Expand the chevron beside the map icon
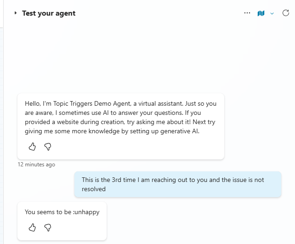 coord(272,14)
